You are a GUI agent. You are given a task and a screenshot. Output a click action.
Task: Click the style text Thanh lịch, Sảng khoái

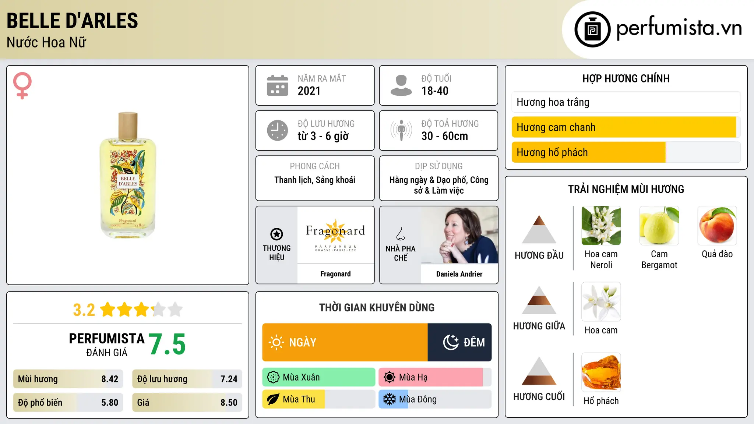(315, 180)
